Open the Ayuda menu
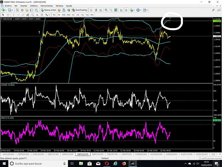The image size is (222, 167). (x=69, y=6)
